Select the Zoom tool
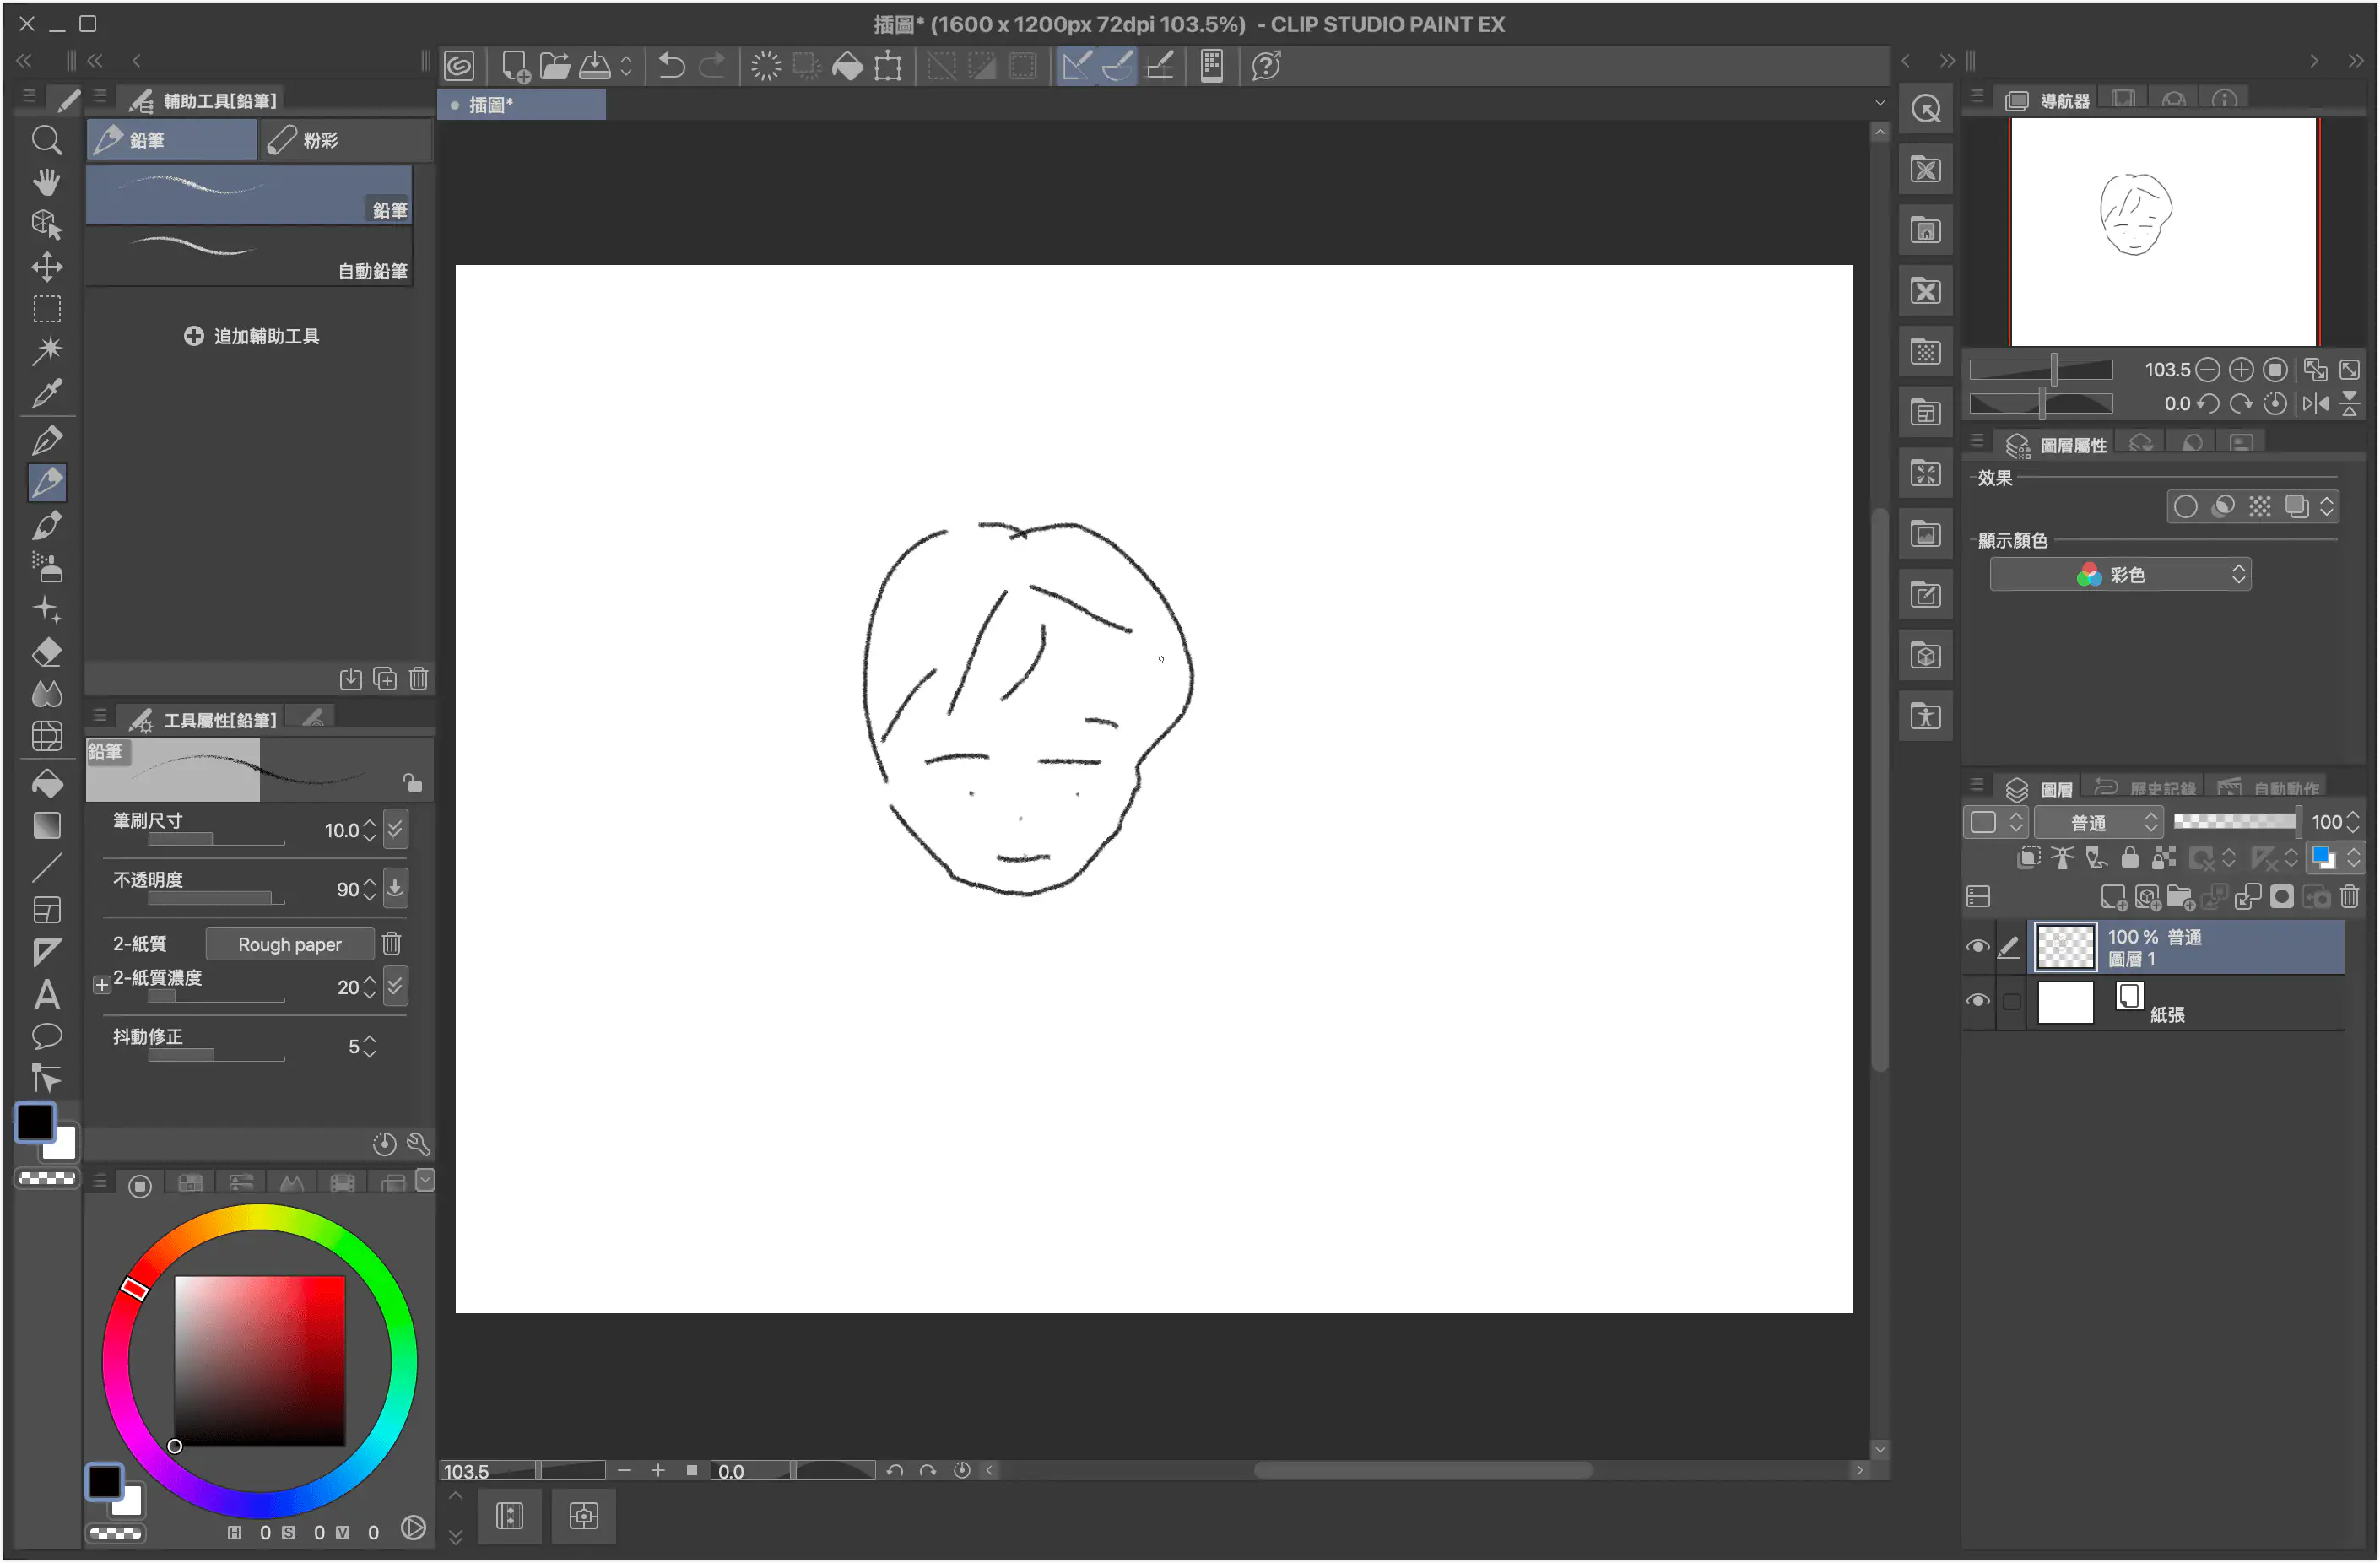 point(47,140)
